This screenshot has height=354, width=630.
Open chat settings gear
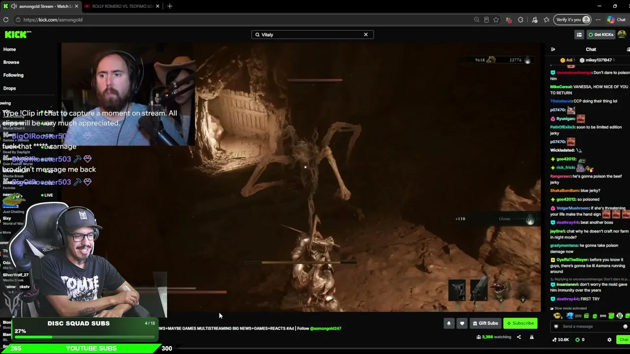coord(609,340)
